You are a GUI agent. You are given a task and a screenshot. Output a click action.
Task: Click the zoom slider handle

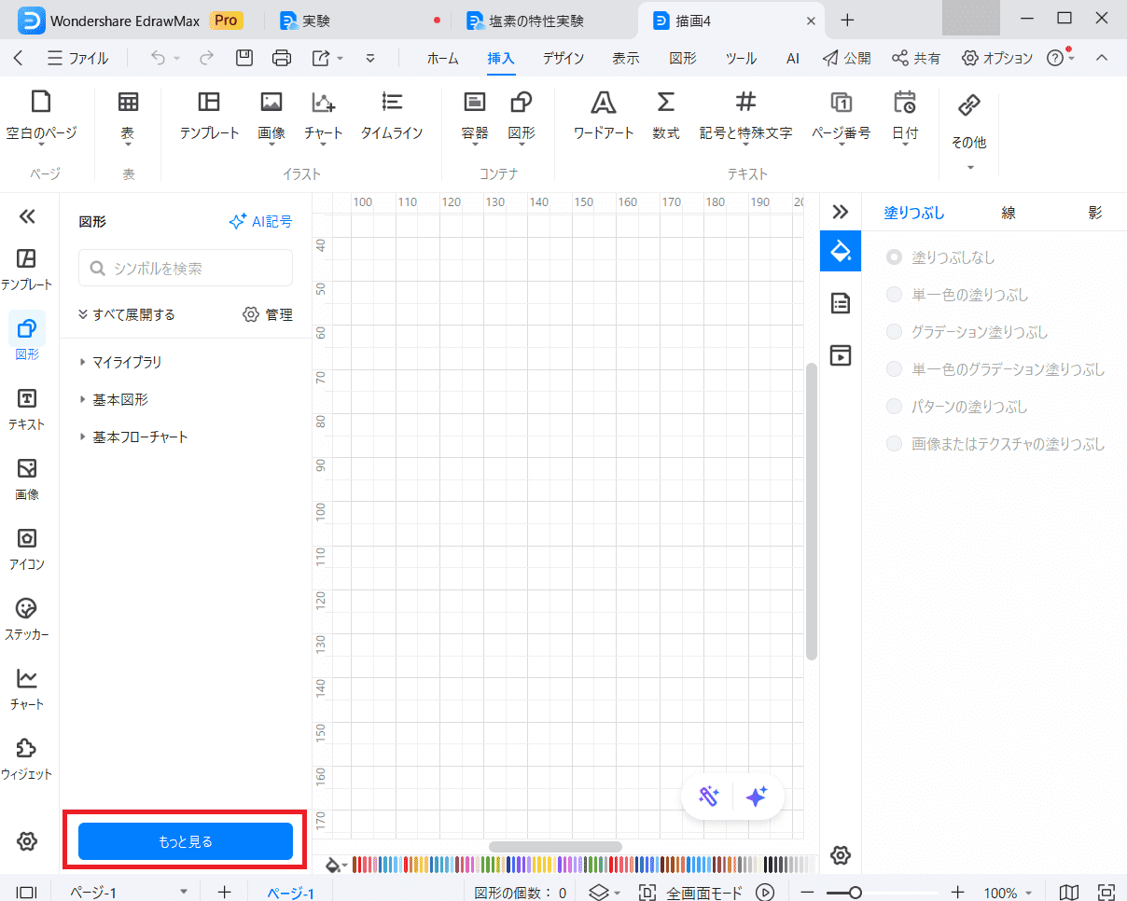(855, 893)
